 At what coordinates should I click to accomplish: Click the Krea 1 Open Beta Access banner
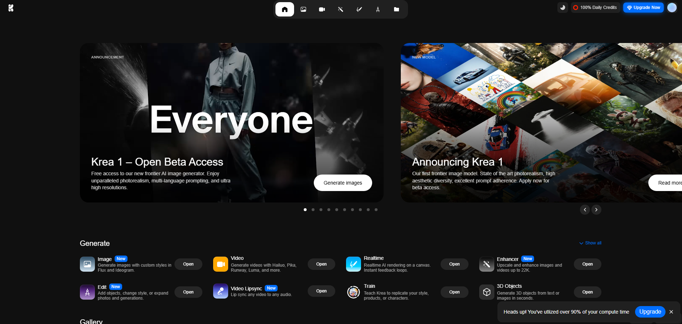pos(232,123)
